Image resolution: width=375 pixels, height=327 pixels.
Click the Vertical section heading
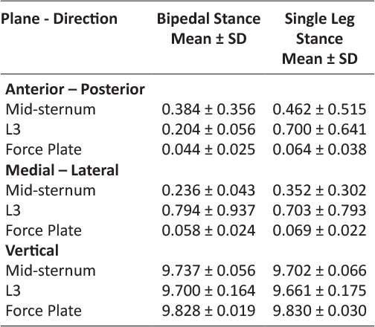(32, 250)
